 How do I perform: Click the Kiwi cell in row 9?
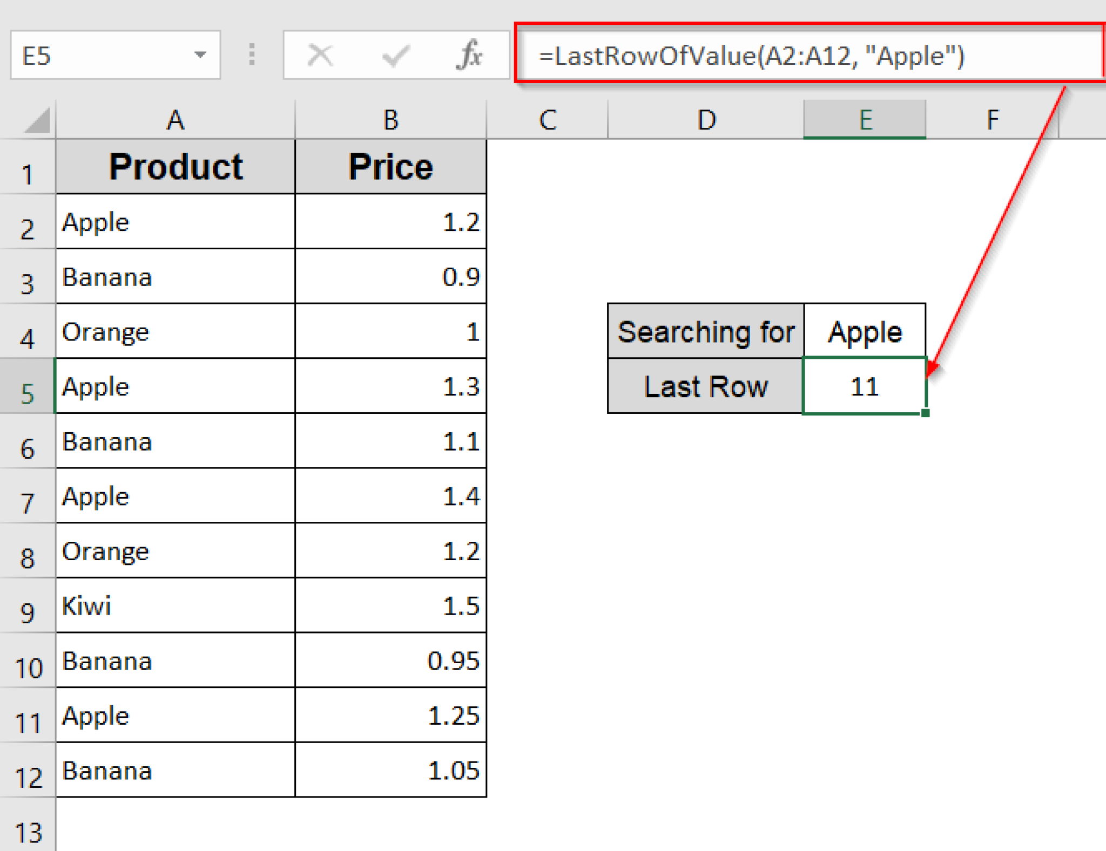175,606
